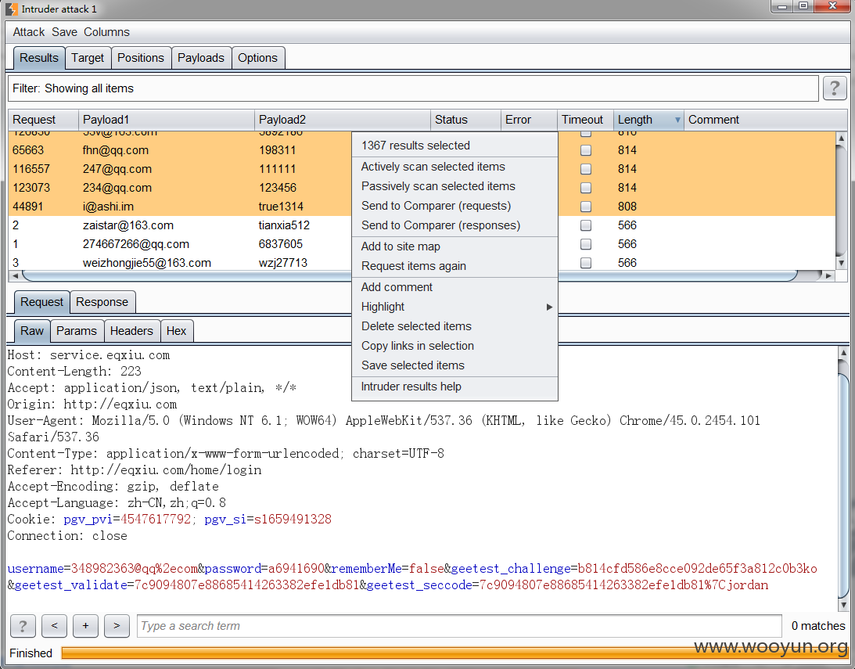Screen dimensions: 855x669
Task: Open the Attack menu
Action: [28, 32]
